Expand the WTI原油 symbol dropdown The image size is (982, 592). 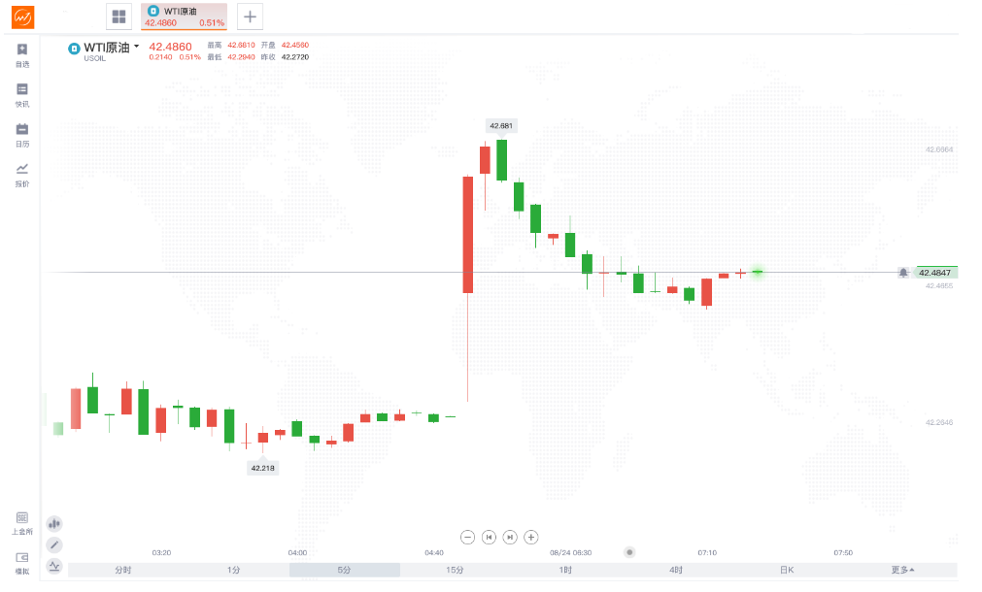tap(137, 47)
